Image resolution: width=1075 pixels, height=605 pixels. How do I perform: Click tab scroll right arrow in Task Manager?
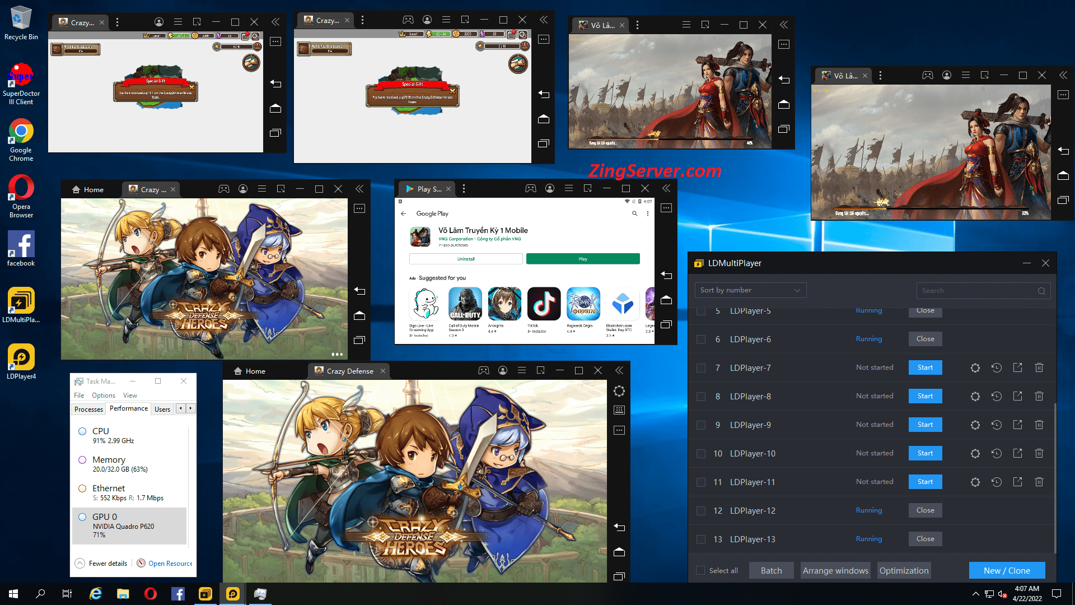pyautogui.click(x=191, y=408)
